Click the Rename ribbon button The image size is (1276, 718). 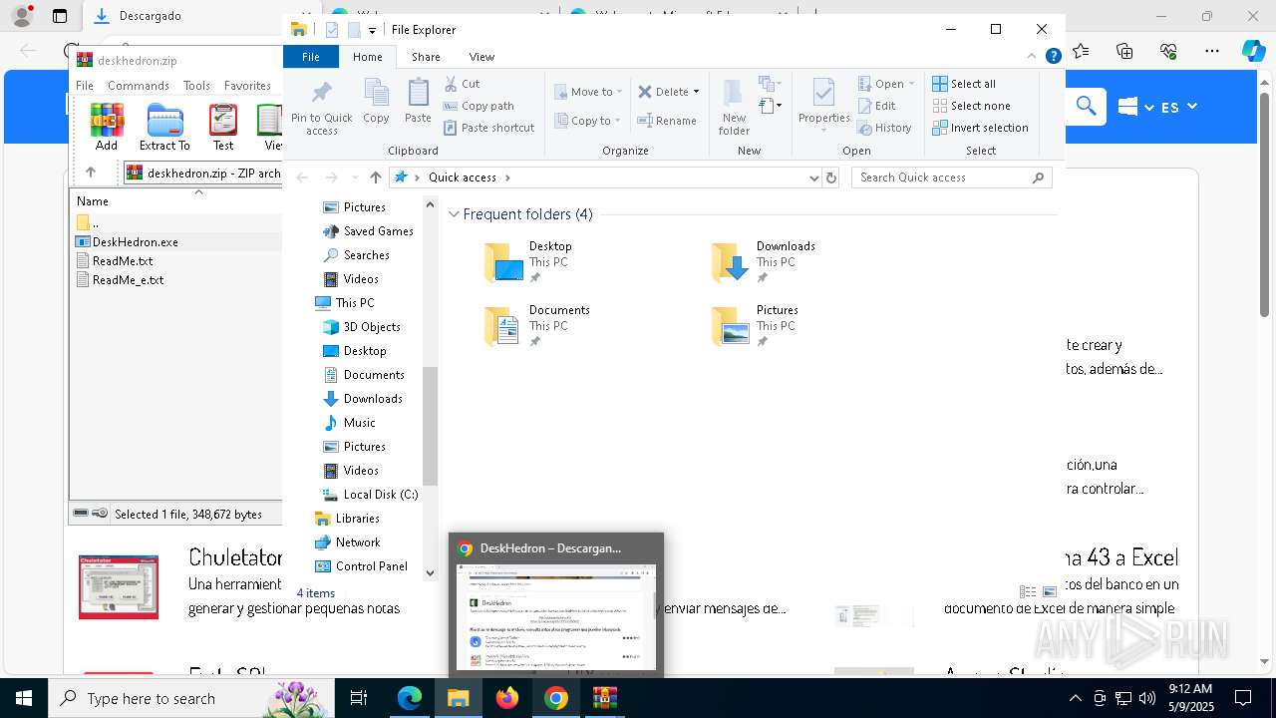click(x=667, y=121)
